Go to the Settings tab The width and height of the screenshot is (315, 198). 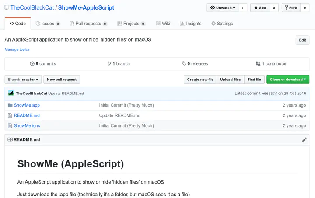(222, 24)
